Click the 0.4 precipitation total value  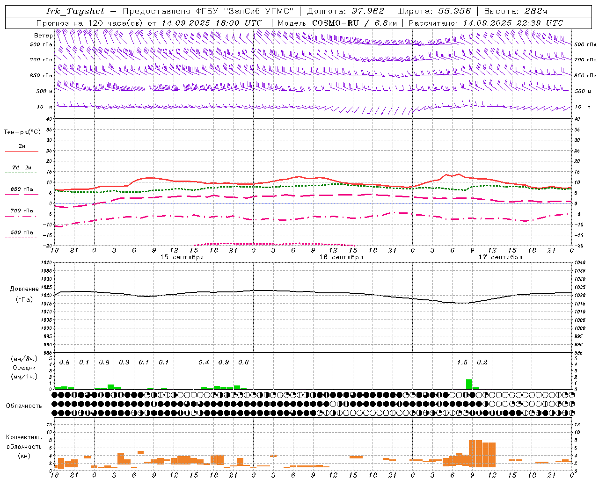[204, 363]
